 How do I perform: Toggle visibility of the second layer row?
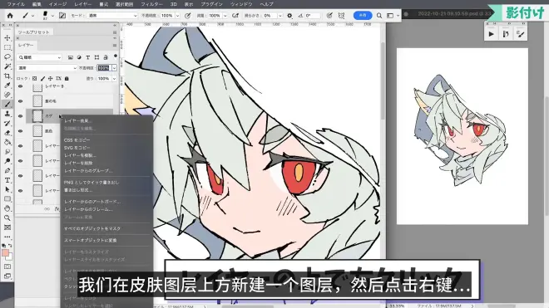(20, 101)
